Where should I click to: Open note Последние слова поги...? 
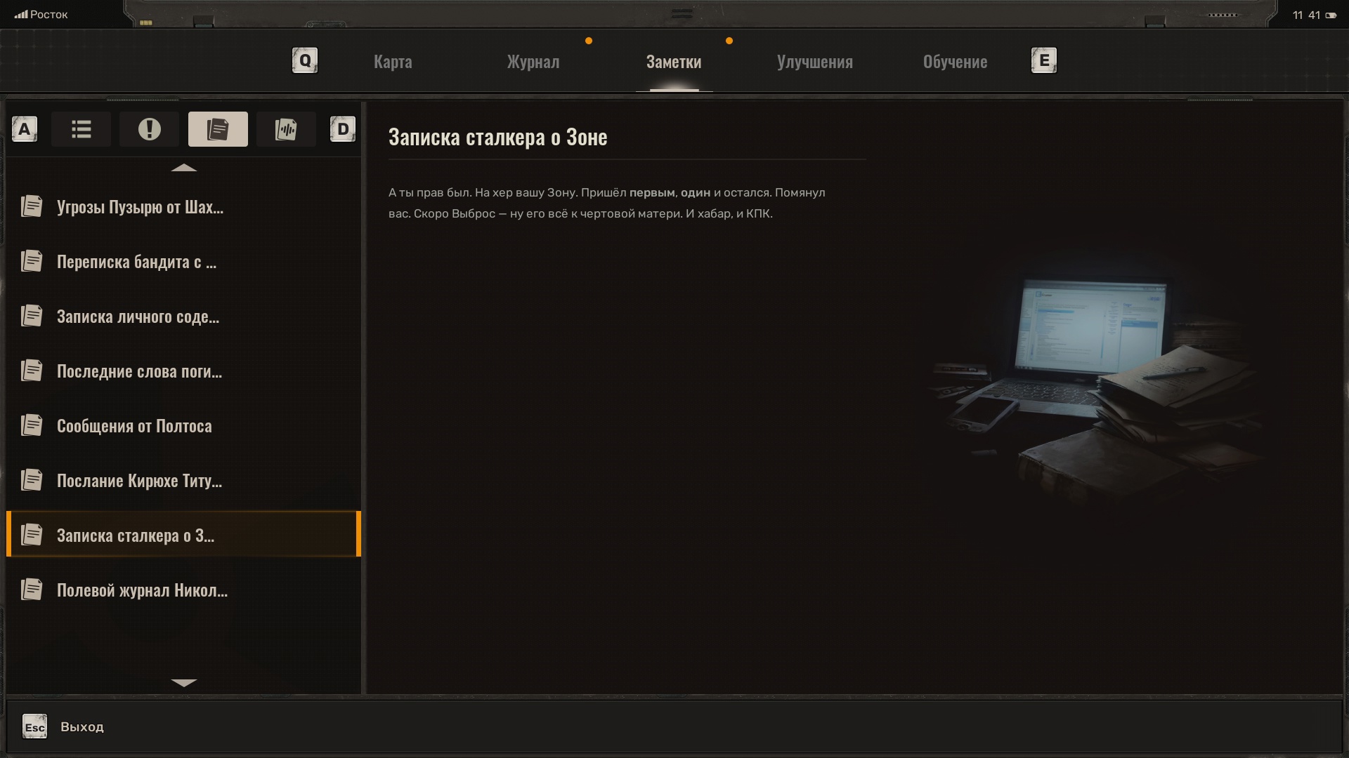coord(183,371)
